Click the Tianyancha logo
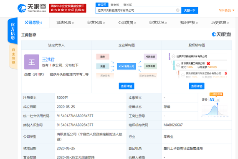The height and width of the screenshot is (159, 238). pos(32,8)
